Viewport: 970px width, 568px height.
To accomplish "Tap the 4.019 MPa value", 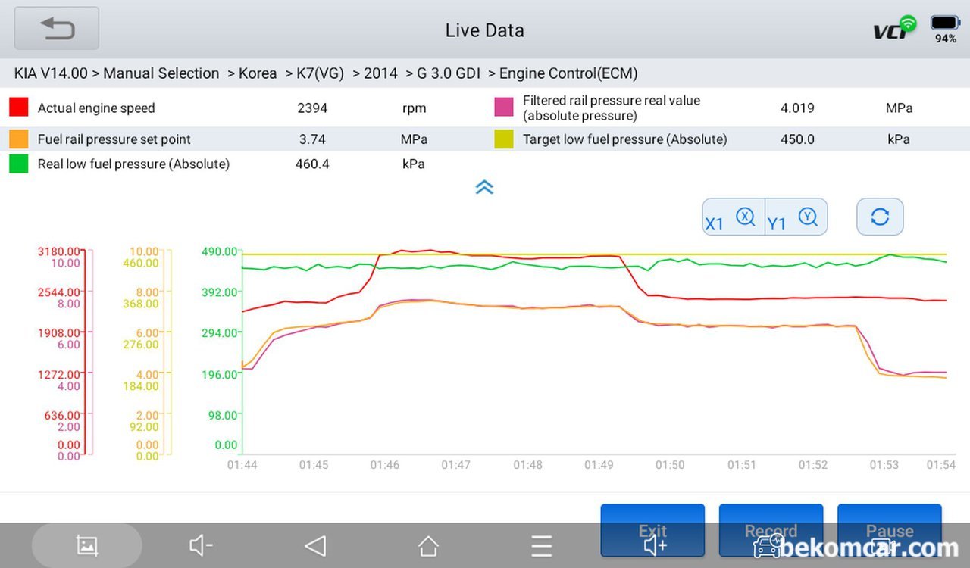I will 797,108.
